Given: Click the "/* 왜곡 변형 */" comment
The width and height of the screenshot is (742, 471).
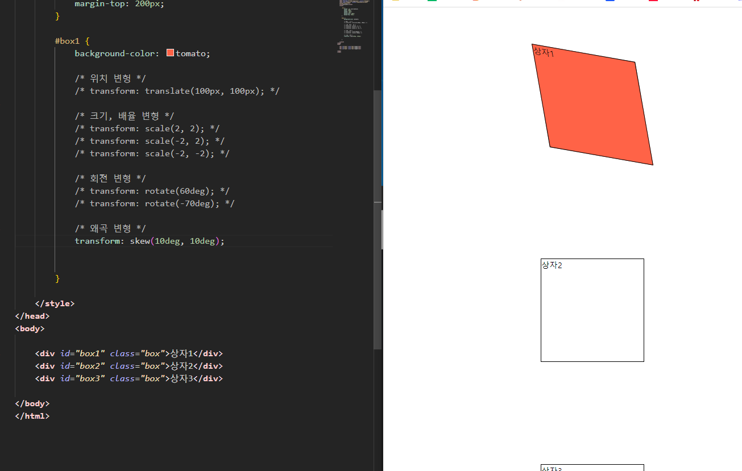Looking at the screenshot, I should pyautogui.click(x=110, y=228).
